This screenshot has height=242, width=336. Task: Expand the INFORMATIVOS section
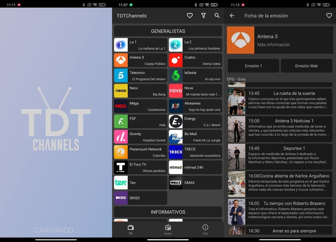[168, 212]
